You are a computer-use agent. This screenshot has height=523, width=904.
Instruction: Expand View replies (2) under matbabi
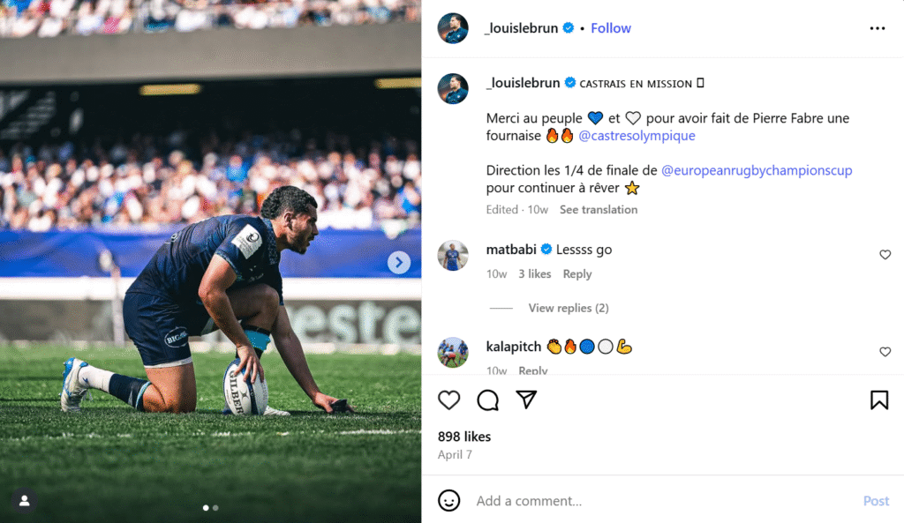click(x=568, y=308)
